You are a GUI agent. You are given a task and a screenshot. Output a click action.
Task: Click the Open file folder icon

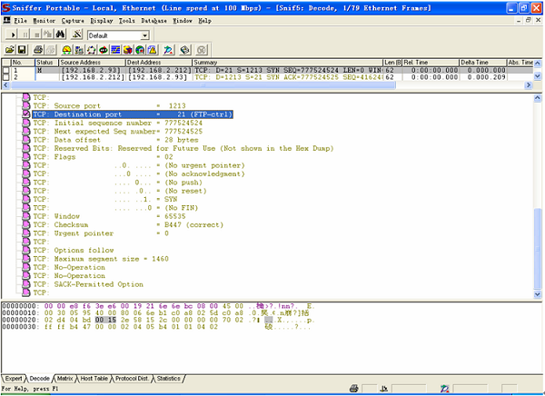click(10, 49)
